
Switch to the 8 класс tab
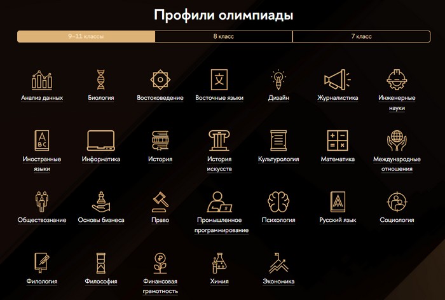224,36
